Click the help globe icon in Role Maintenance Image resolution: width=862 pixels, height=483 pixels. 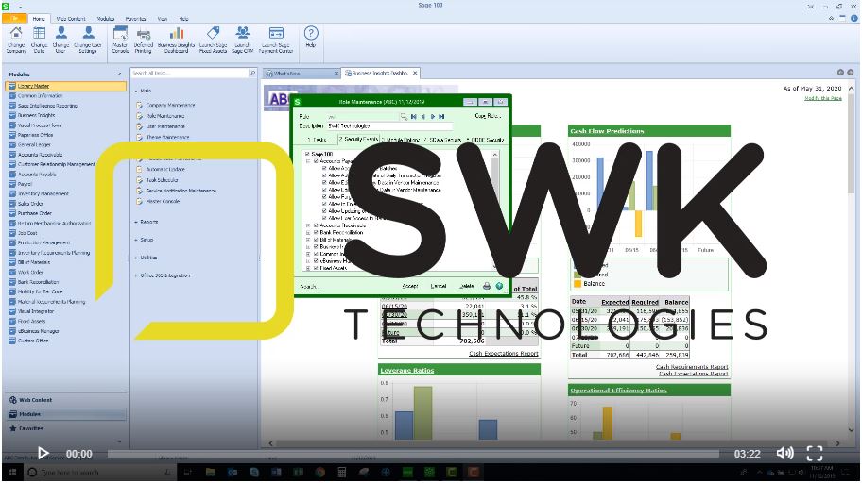(499, 286)
